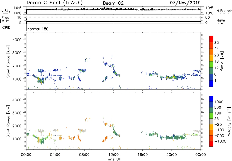Click the '08:00' time axis label
232x161 pixels.
click(x=84, y=155)
